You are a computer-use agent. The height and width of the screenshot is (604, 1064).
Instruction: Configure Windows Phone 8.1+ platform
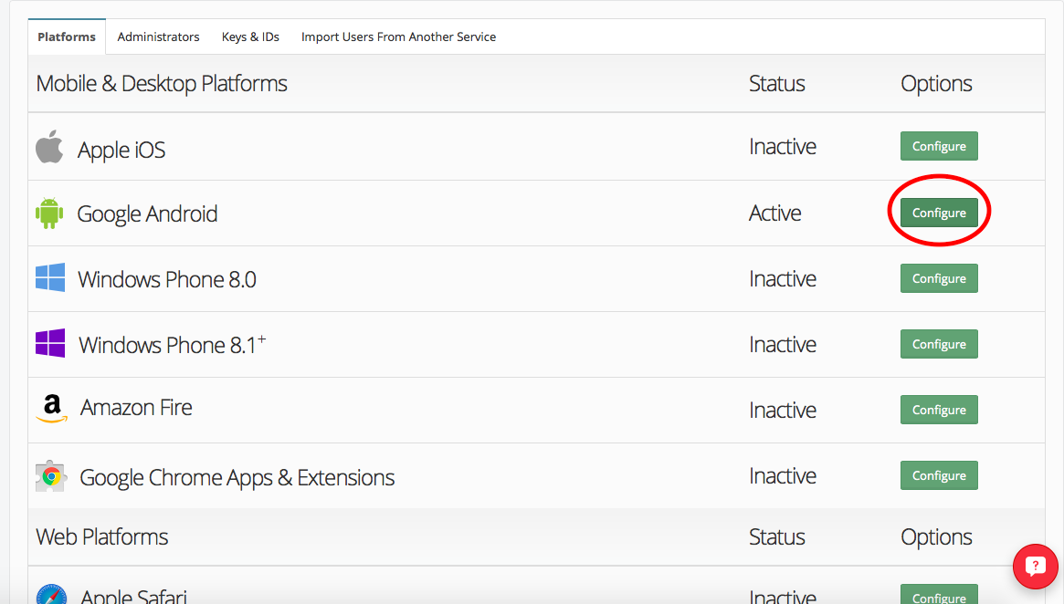click(939, 344)
